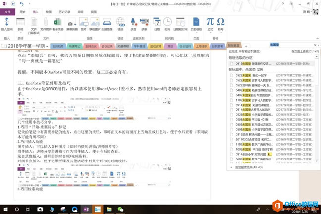321x214 pixels.
Task: Open result 0508朱国荣 平均数 401班
Action: (x=271, y=119)
